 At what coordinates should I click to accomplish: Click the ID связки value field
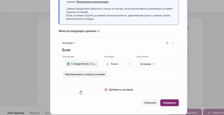156,64
